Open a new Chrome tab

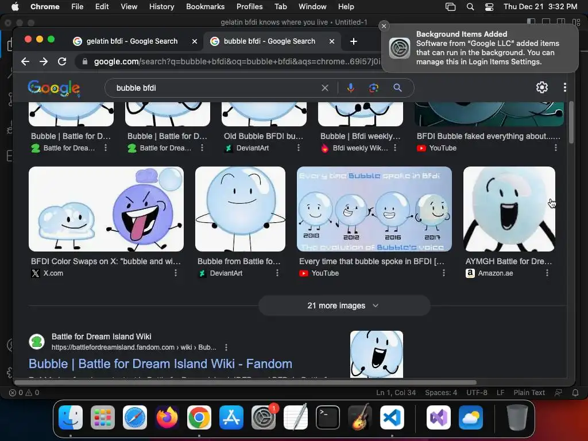click(x=353, y=41)
